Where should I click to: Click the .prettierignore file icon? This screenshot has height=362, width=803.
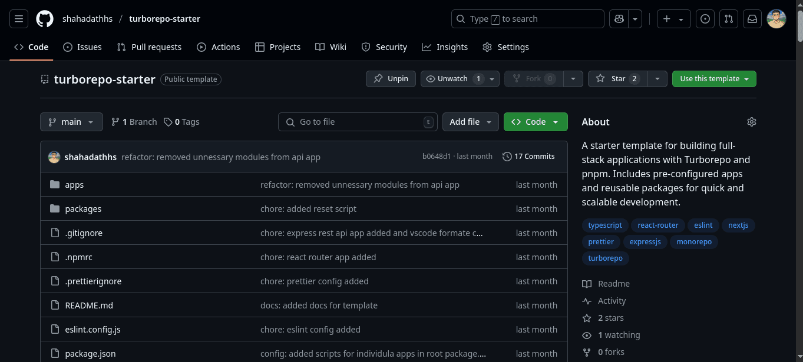[x=55, y=281]
